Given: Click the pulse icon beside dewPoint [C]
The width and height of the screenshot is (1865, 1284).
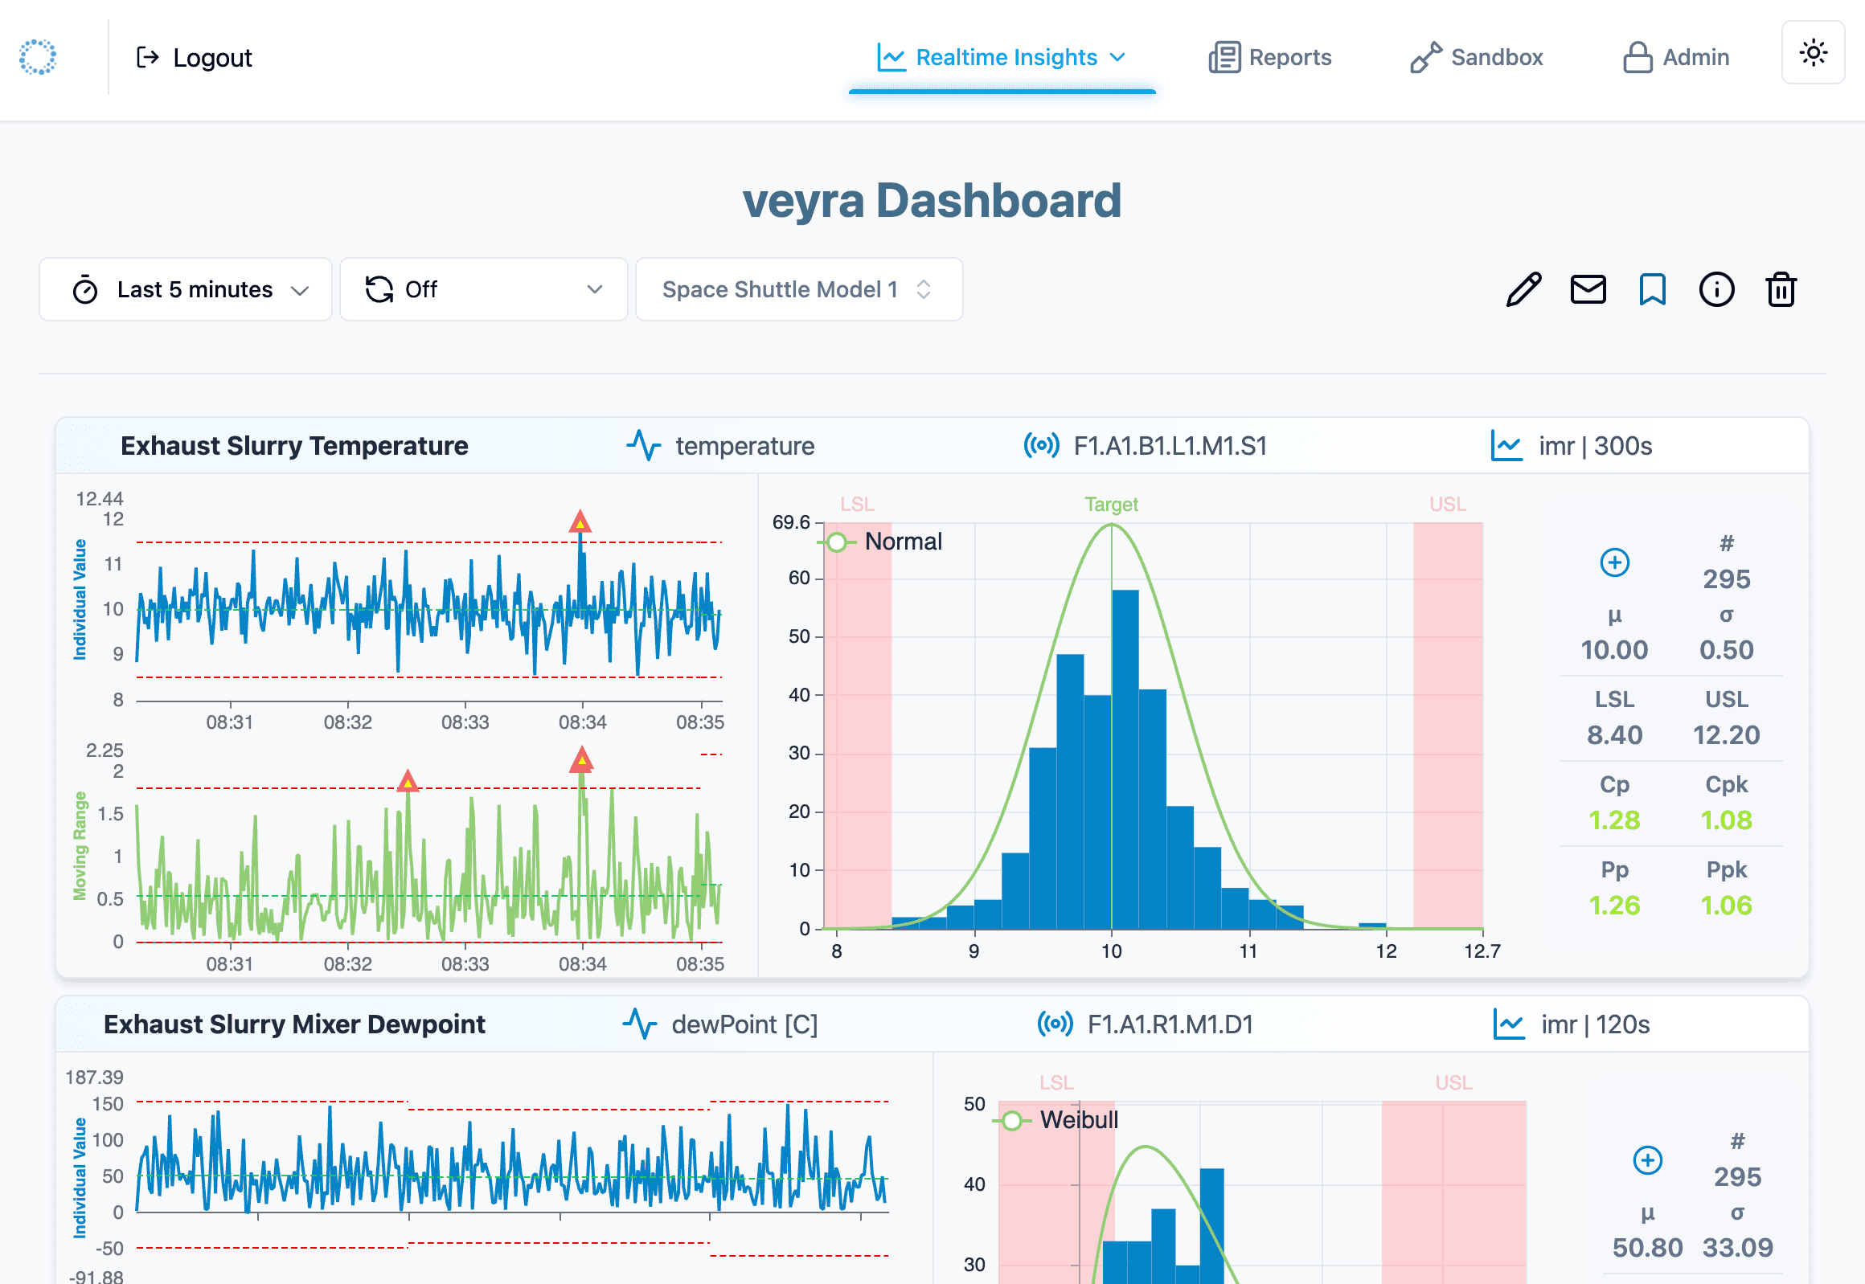Looking at the screenshot, I should 640,1024.
